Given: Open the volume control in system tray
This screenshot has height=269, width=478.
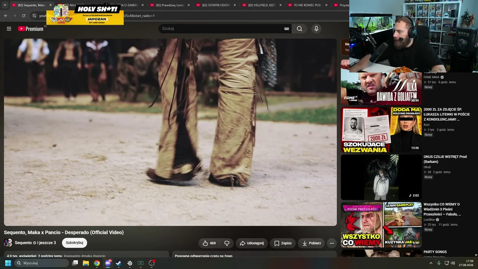Looking at the screenshot, I should click(453, 263).
